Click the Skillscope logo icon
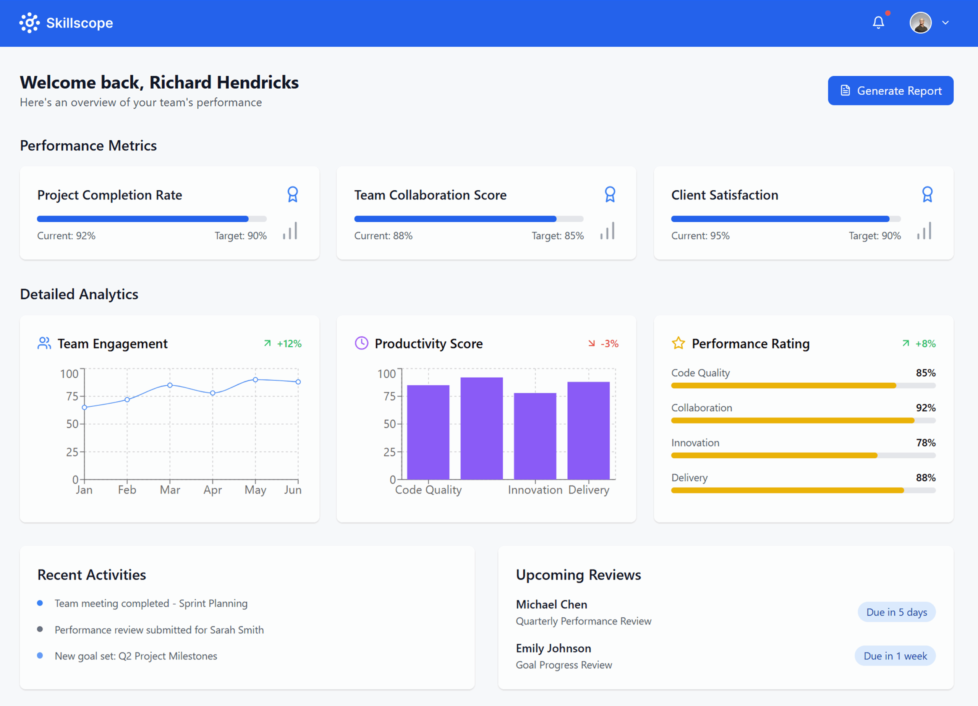The width and height of the screenshot is (978, 706). (x=29, y=23)
